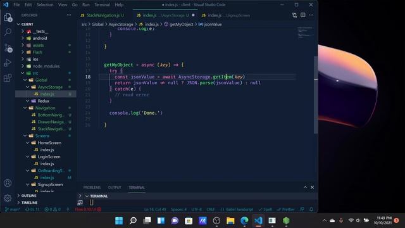The height and width of the screenshot is (228, 405).
Task: Open the Windows Start menu
Action: coord(119,220)
